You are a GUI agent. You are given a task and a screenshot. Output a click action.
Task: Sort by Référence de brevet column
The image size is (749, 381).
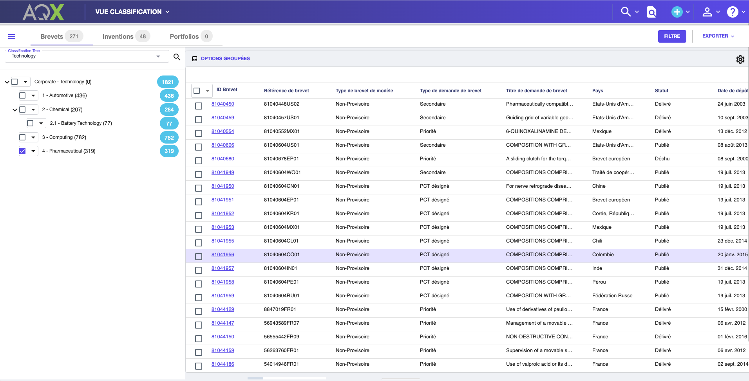pyautogui.click(x=286, y=91)
